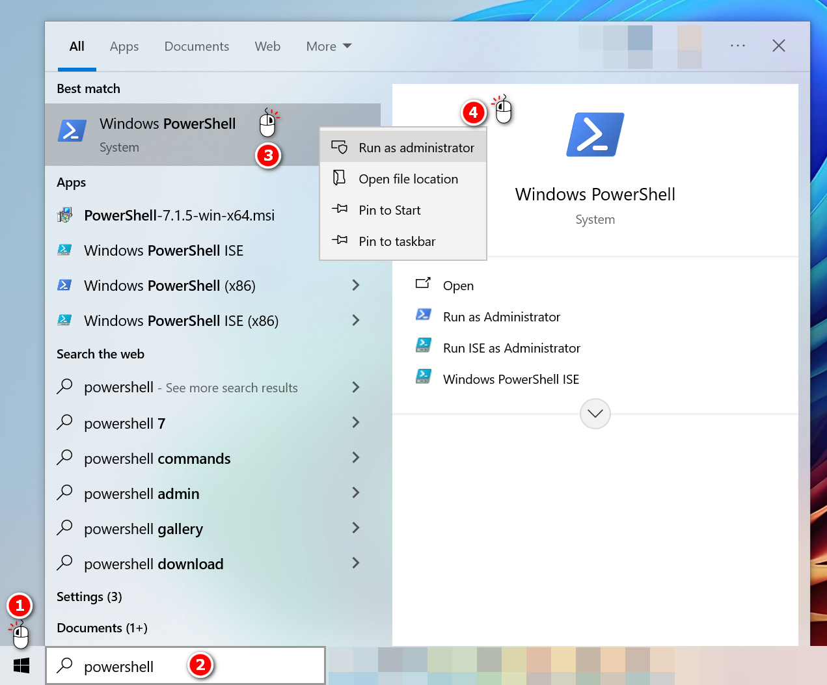827x685 pixels.
Task: Click the Windows Start button
Action: [x=21, y=665]
